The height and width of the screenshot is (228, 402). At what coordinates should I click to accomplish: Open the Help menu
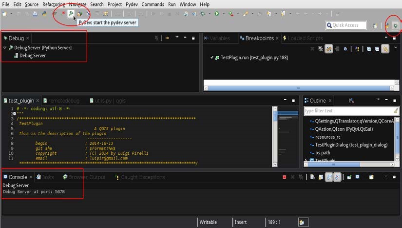point(205,4)
